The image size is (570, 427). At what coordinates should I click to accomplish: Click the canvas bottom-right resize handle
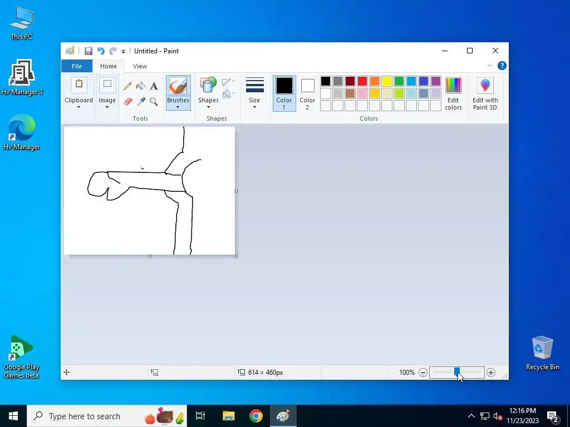click(236, 256)
